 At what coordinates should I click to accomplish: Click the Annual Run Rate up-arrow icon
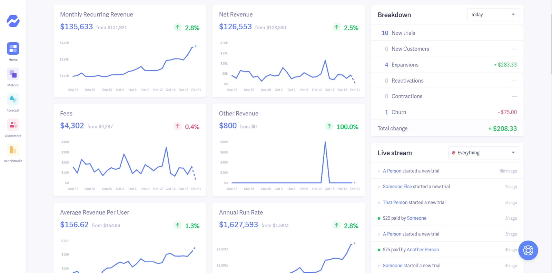click(x=337, y=225)
